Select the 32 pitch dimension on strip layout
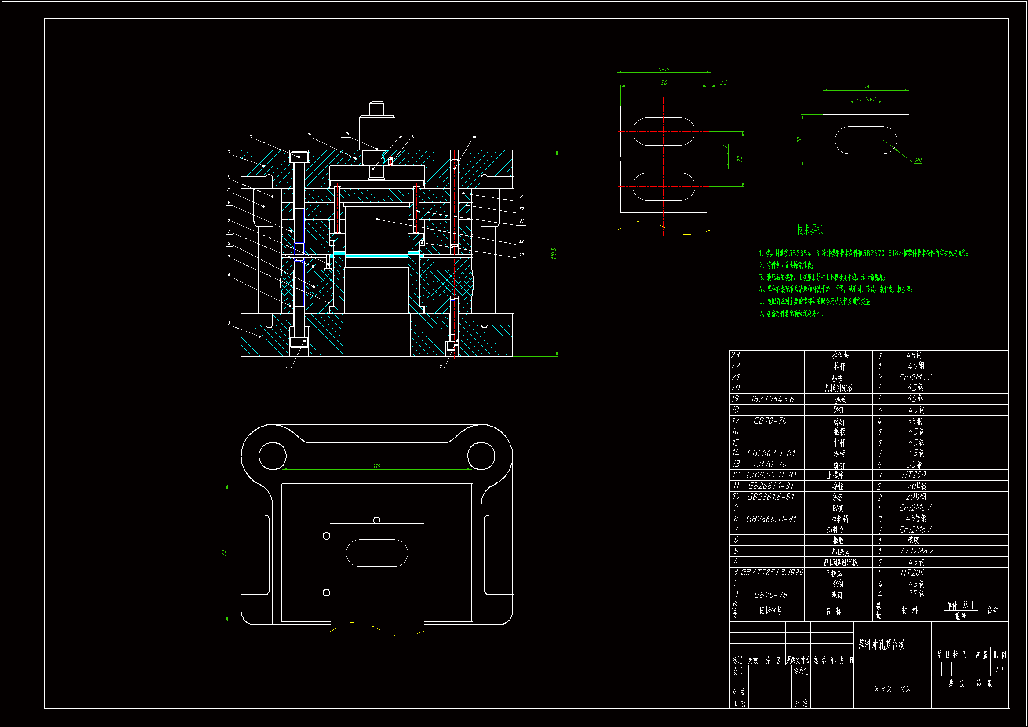1028x727 pixels. click(740, 159)
